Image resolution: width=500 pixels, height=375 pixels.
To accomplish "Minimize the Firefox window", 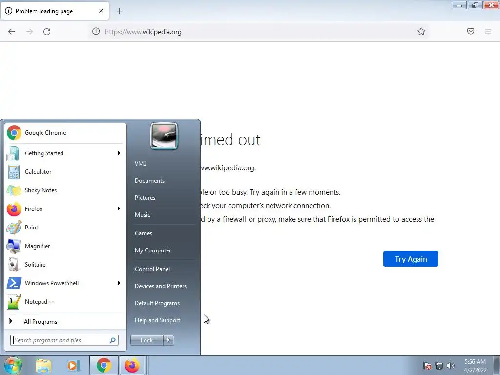I will pos(459,5).
